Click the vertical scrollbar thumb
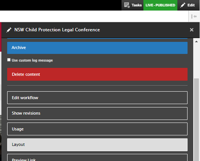 pyautogui.click(x=197, y=120)
